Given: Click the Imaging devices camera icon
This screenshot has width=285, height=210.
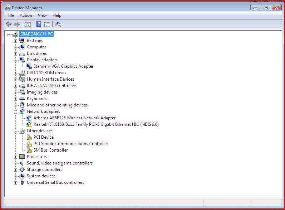Looking at the screenshot, I should tap(22, 92).
